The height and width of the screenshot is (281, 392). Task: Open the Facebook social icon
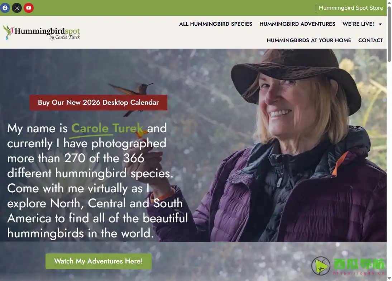[5, 8]
